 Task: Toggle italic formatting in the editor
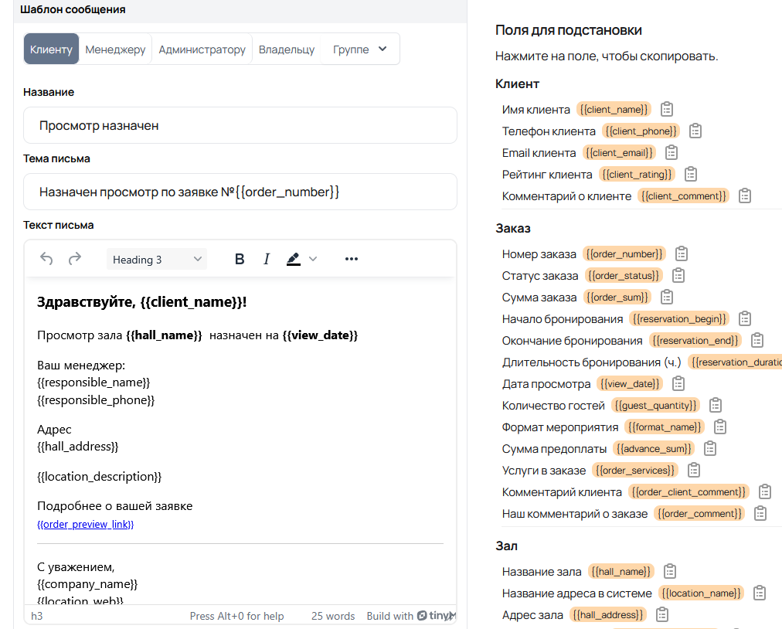coord(267,259)
